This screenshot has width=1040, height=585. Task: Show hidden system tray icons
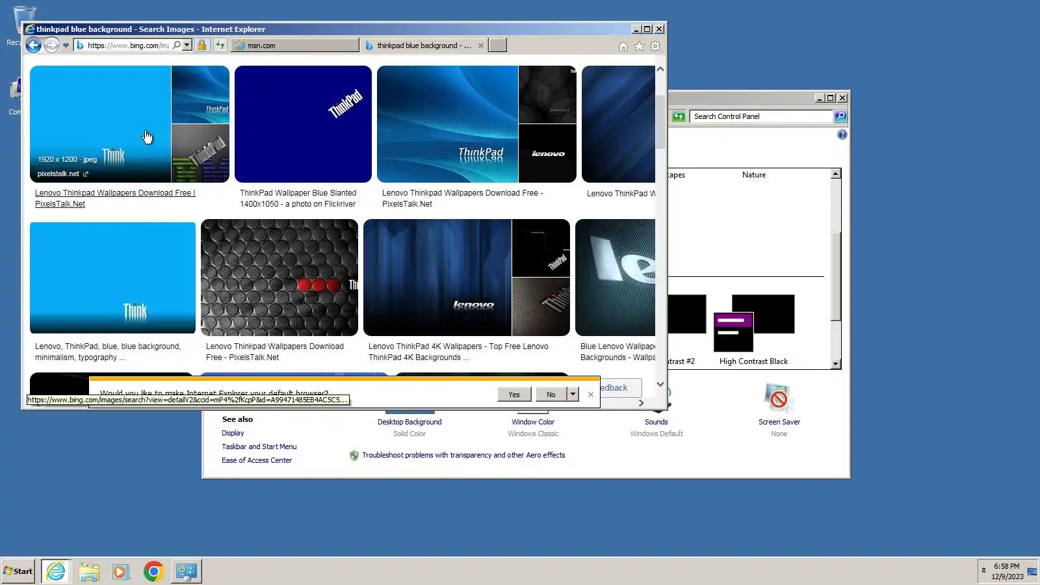coord(983,571)
